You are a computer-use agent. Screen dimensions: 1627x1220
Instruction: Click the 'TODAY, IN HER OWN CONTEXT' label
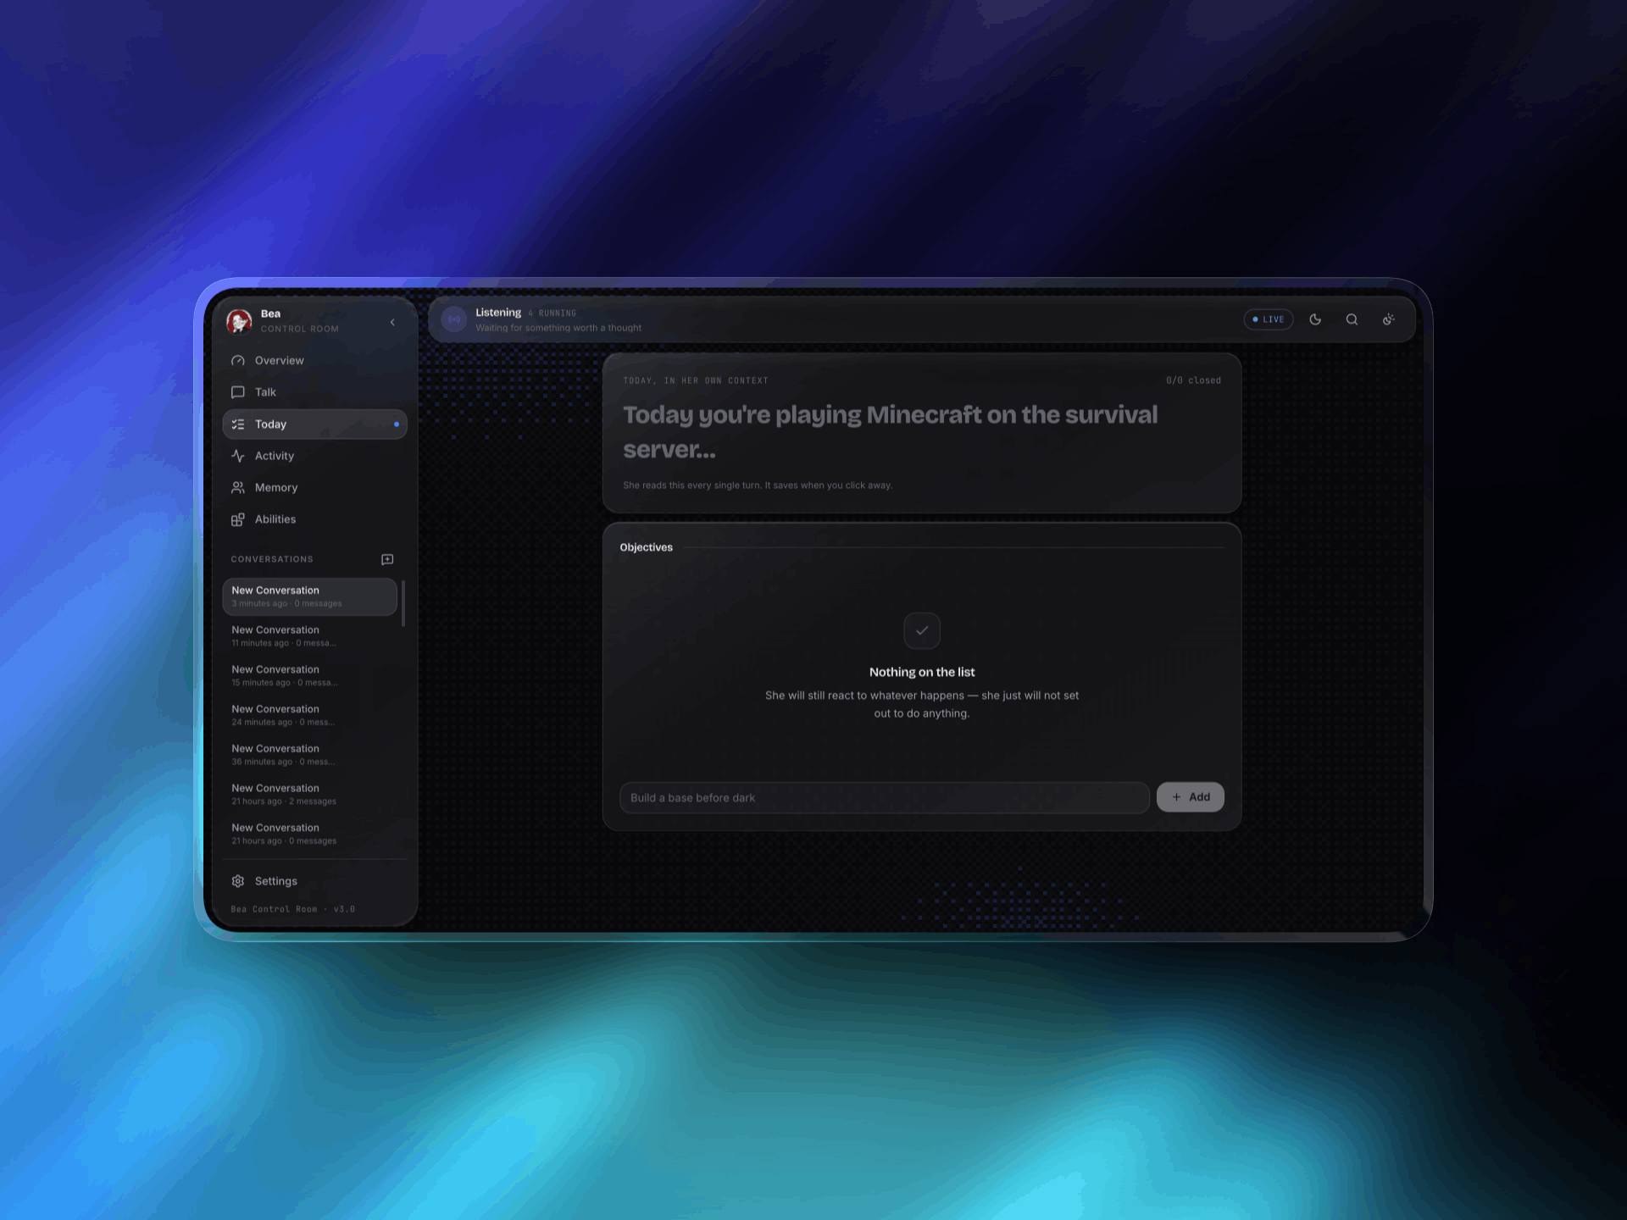696,380
